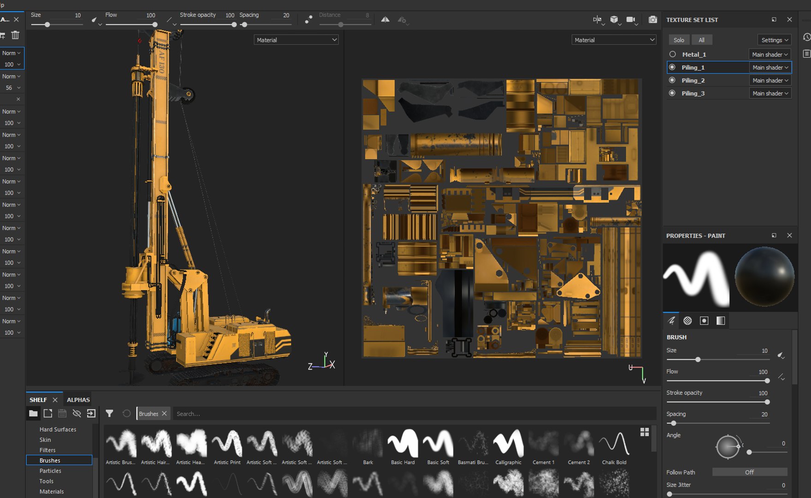The height and width of the screenshot is (498, 811).
Task: Click the All button
Action: point(701,40)
